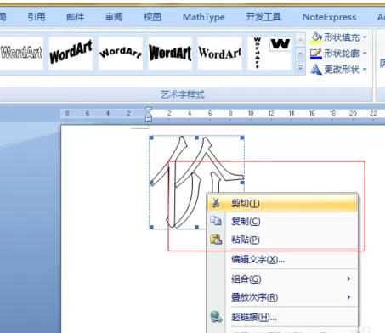Select the outlined WordArt style thumbnail

coord(21,53)
